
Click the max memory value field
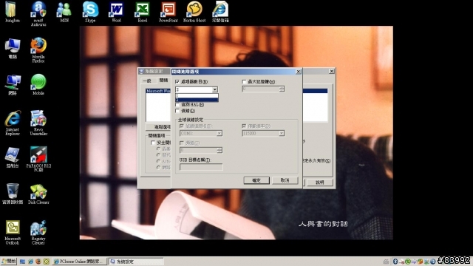pos(261,89)
